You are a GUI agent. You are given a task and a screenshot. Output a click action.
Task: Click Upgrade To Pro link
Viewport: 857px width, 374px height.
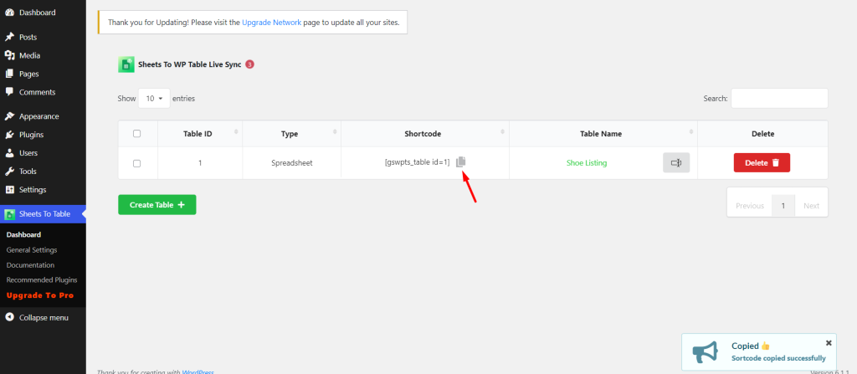(x=39, y=295)
